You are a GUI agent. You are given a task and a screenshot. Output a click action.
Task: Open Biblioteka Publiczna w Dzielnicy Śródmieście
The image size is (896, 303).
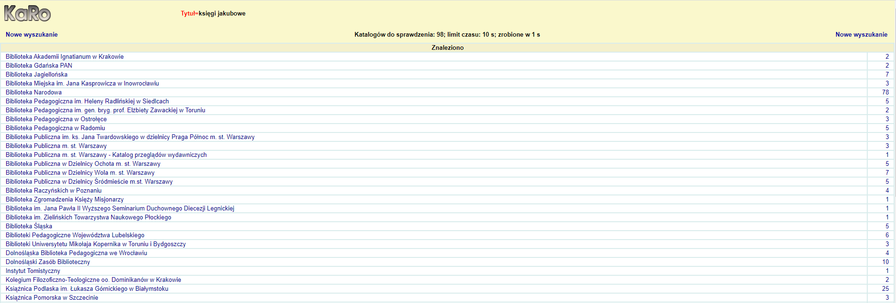point(89,181)
